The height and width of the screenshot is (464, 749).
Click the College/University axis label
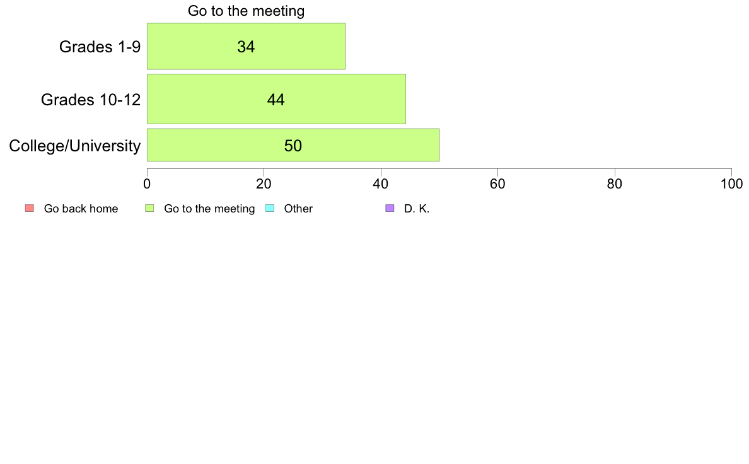(75, 146)
